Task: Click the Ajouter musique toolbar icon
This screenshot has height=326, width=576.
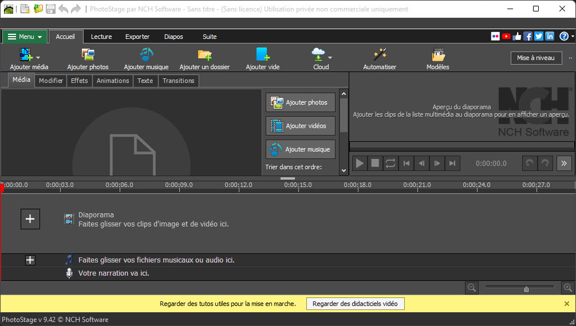Action: [x=146, y=55]
